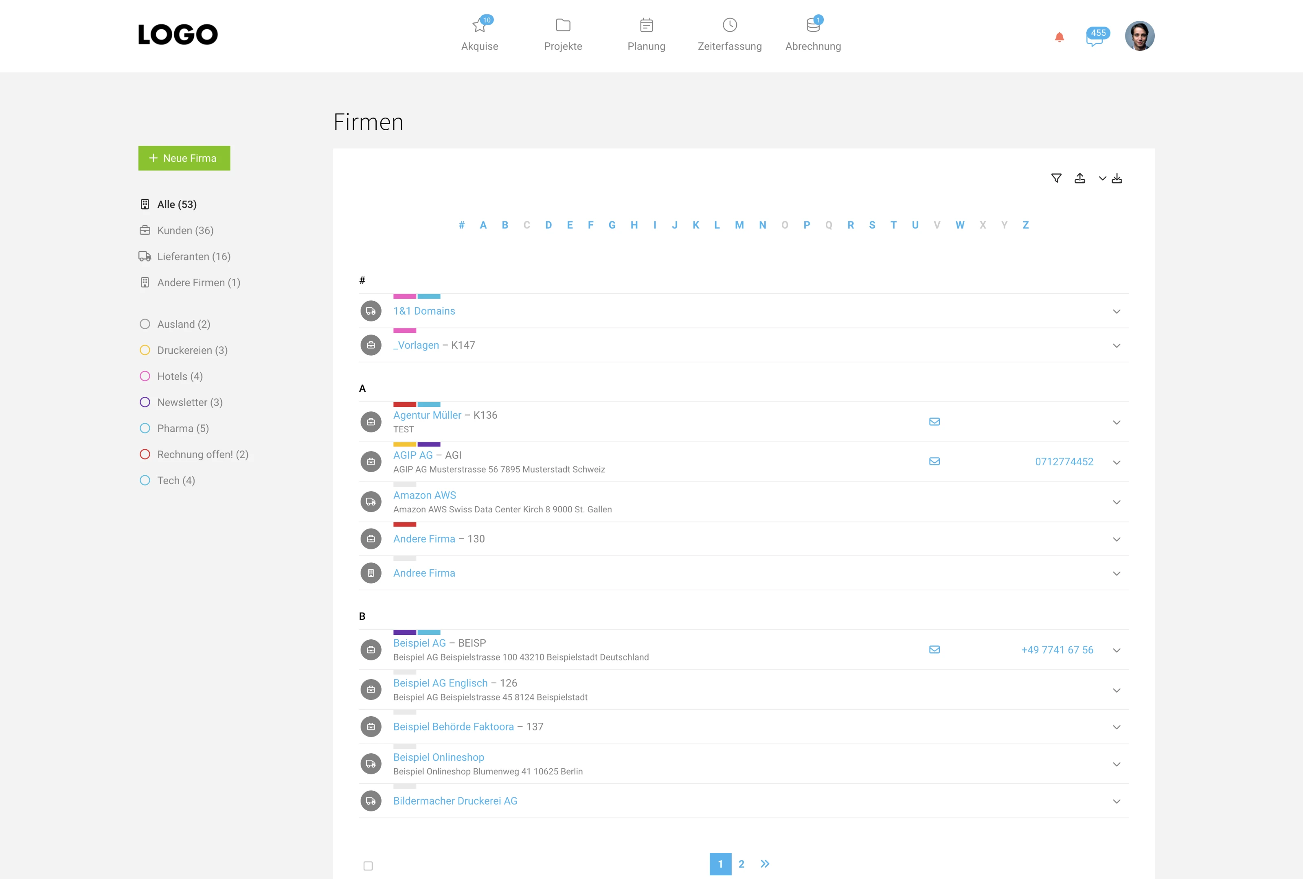
Task: Open dropdown arrow next to download icon
Action: click(x=1102, y=178)
